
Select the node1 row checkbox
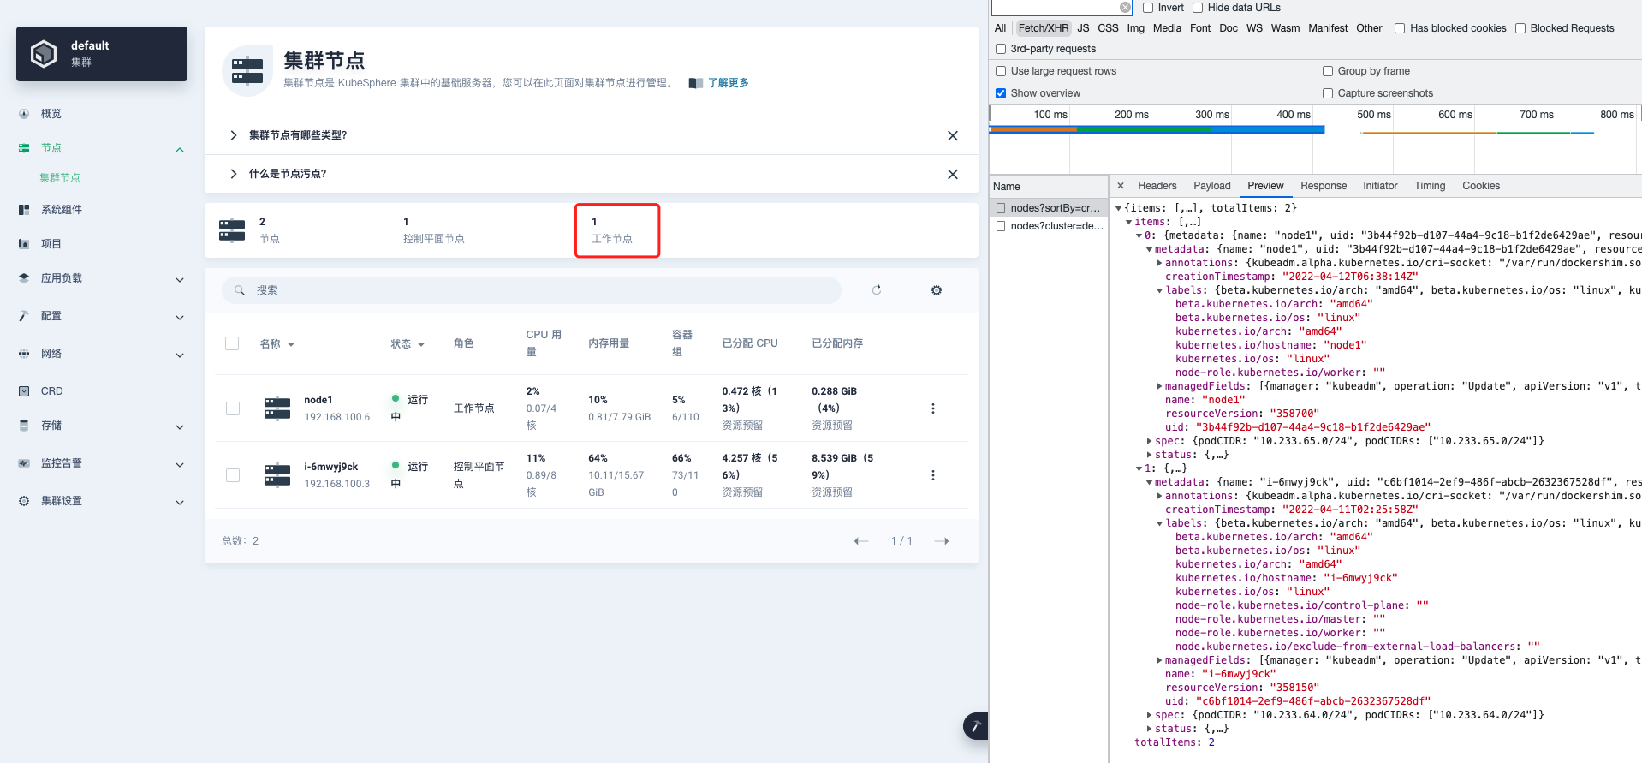click(233, 408)
